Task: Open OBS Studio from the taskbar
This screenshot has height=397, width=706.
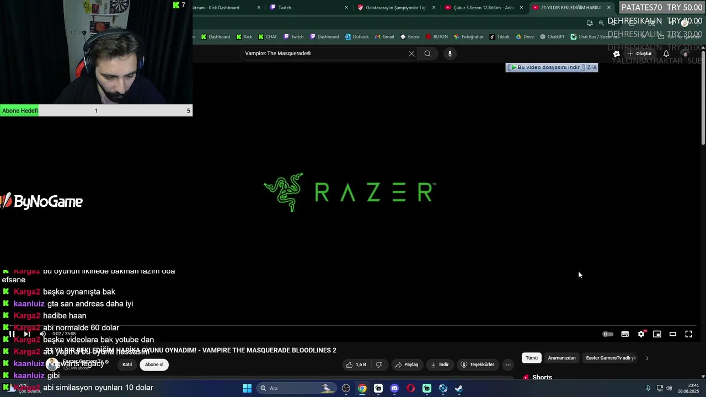Action: click(346, 388)
